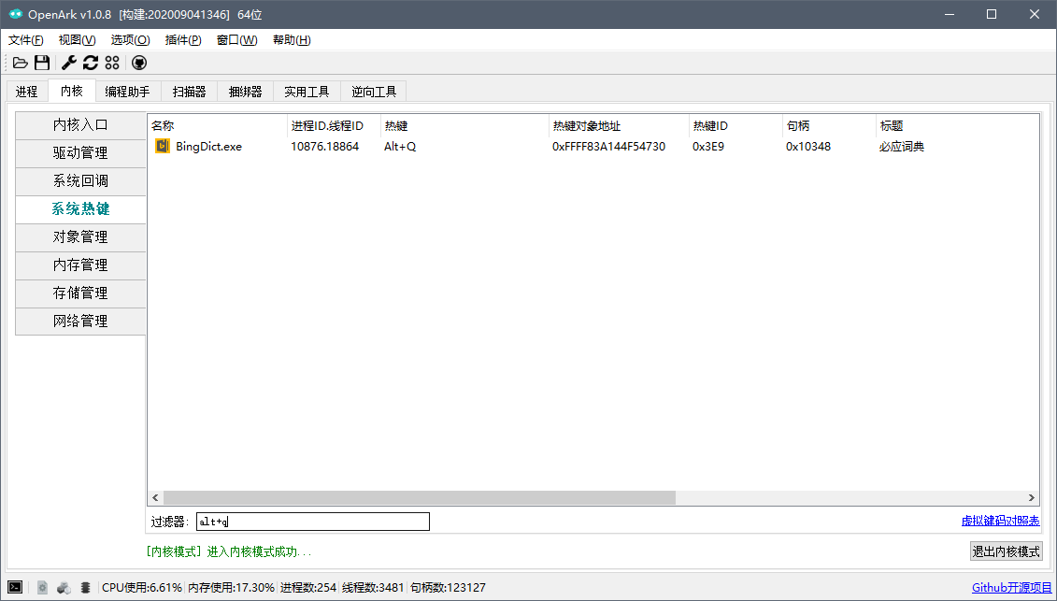Switch to the 进程 tab
The height and width of the screenshot is (601, 1057).
[26, 91]
